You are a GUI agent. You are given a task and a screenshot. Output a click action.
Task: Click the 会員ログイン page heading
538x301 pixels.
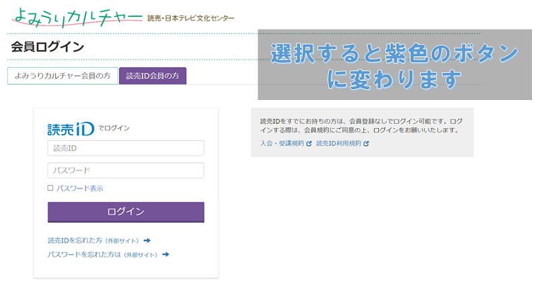pos(48,47)
